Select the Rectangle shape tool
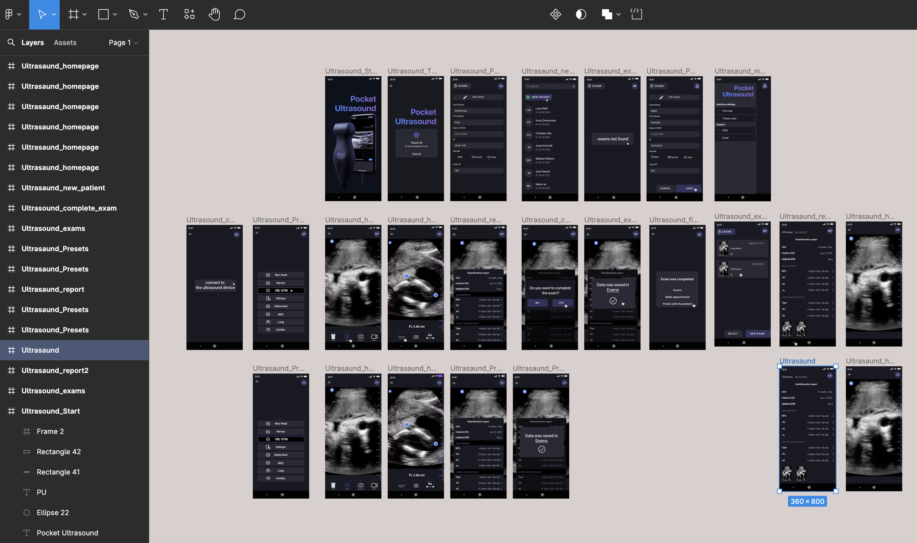 point(103,15)
